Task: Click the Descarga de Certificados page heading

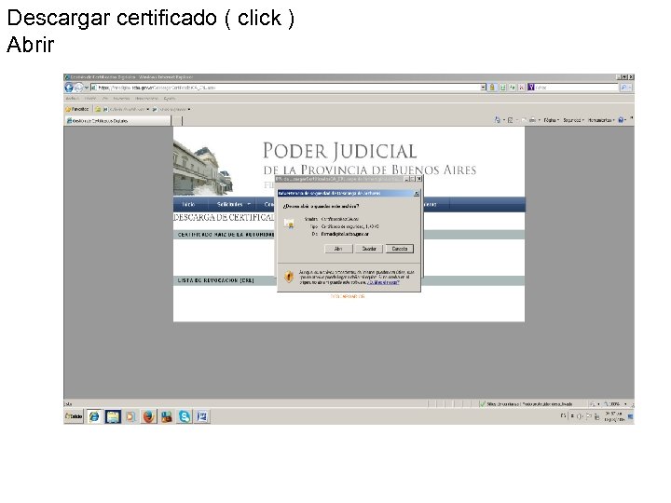Action: pos(224,217)
